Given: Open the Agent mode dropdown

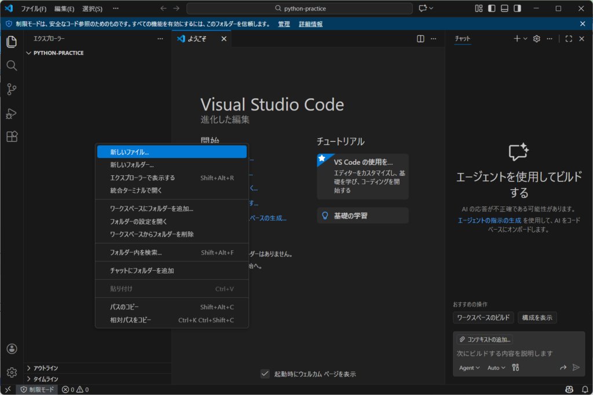Looking at the screenshot, I should point(469,367).
